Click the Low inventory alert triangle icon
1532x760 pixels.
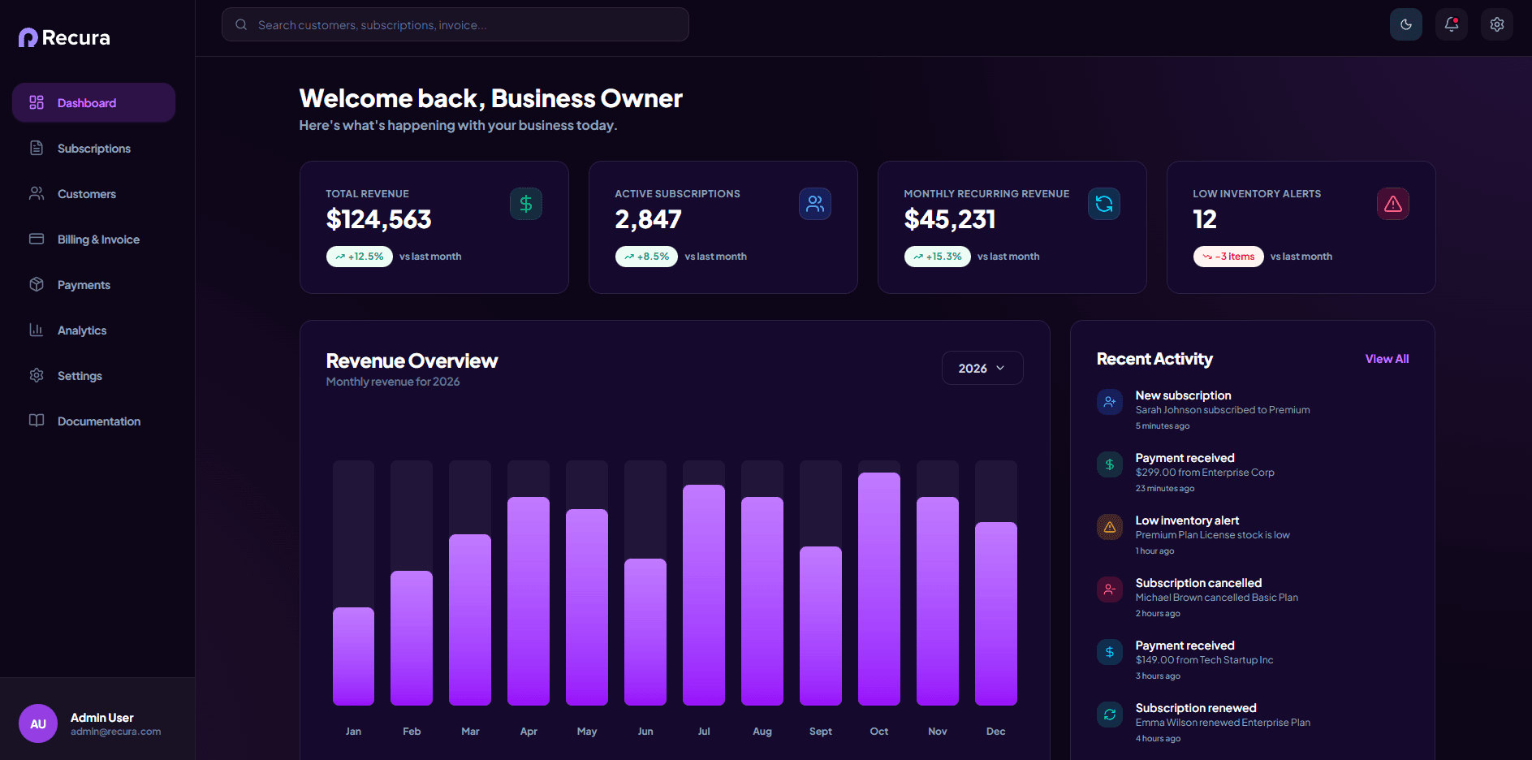[x=1110, y=527]
